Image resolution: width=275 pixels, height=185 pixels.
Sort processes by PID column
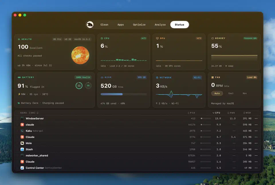pos(191,113)
